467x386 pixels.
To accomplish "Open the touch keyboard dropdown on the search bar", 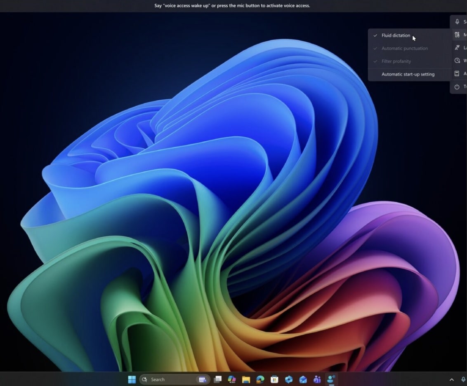I will 203,379.
